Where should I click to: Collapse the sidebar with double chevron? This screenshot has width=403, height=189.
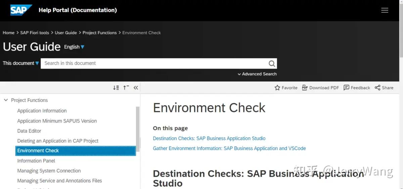(136, 87)
